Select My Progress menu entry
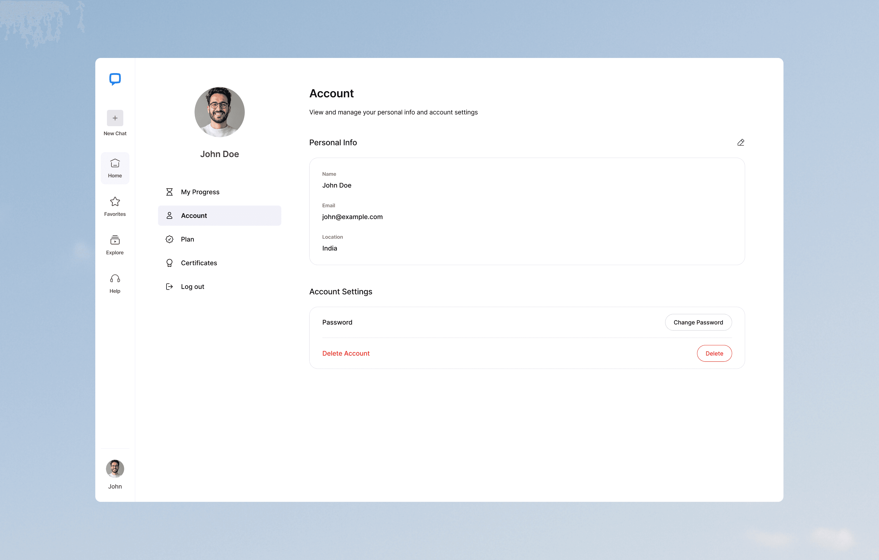The image size is (879, 560). (x=200, y=192)
